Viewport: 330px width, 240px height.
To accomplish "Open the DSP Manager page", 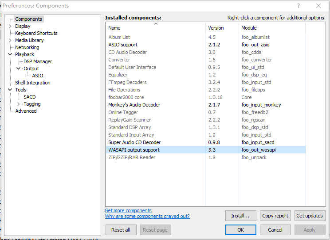I will pos(38,61).
